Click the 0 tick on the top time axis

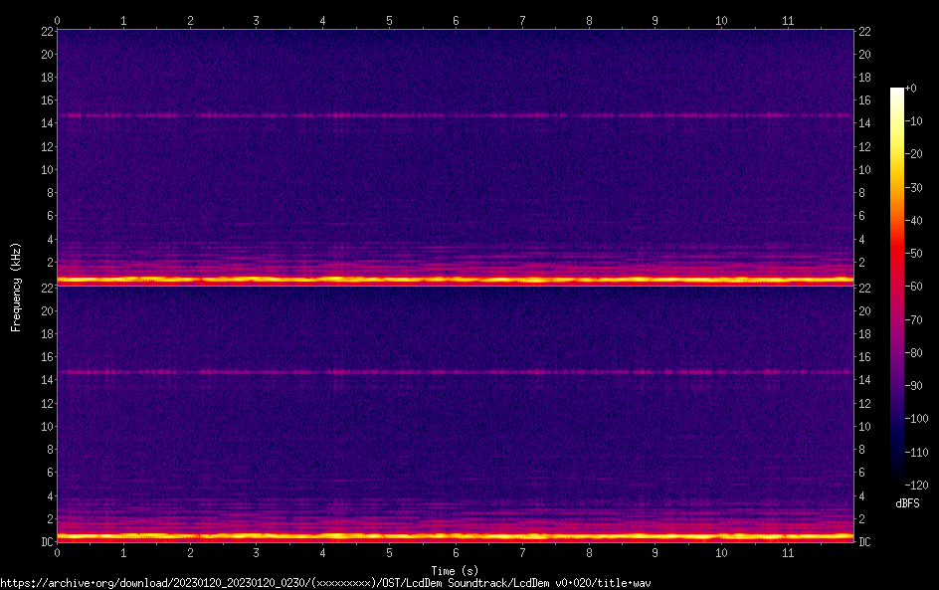tap(58, 20)
